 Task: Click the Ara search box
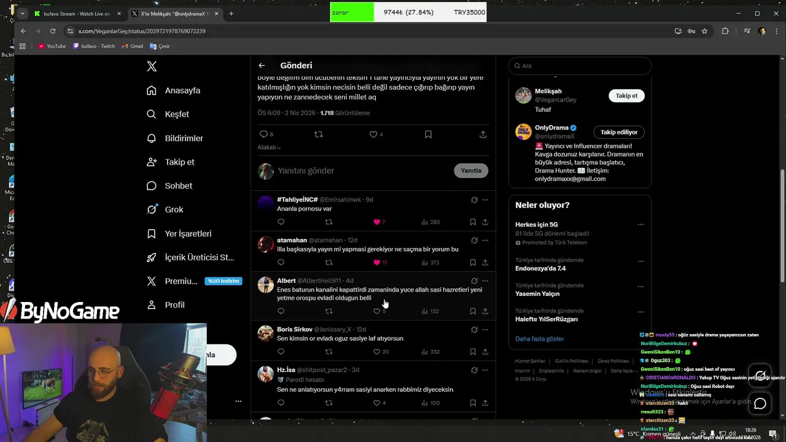[580, 66]
